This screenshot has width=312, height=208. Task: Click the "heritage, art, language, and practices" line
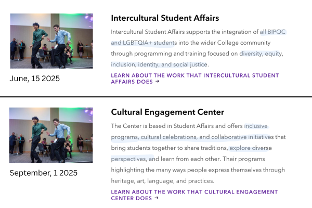(x=162, y=181)
